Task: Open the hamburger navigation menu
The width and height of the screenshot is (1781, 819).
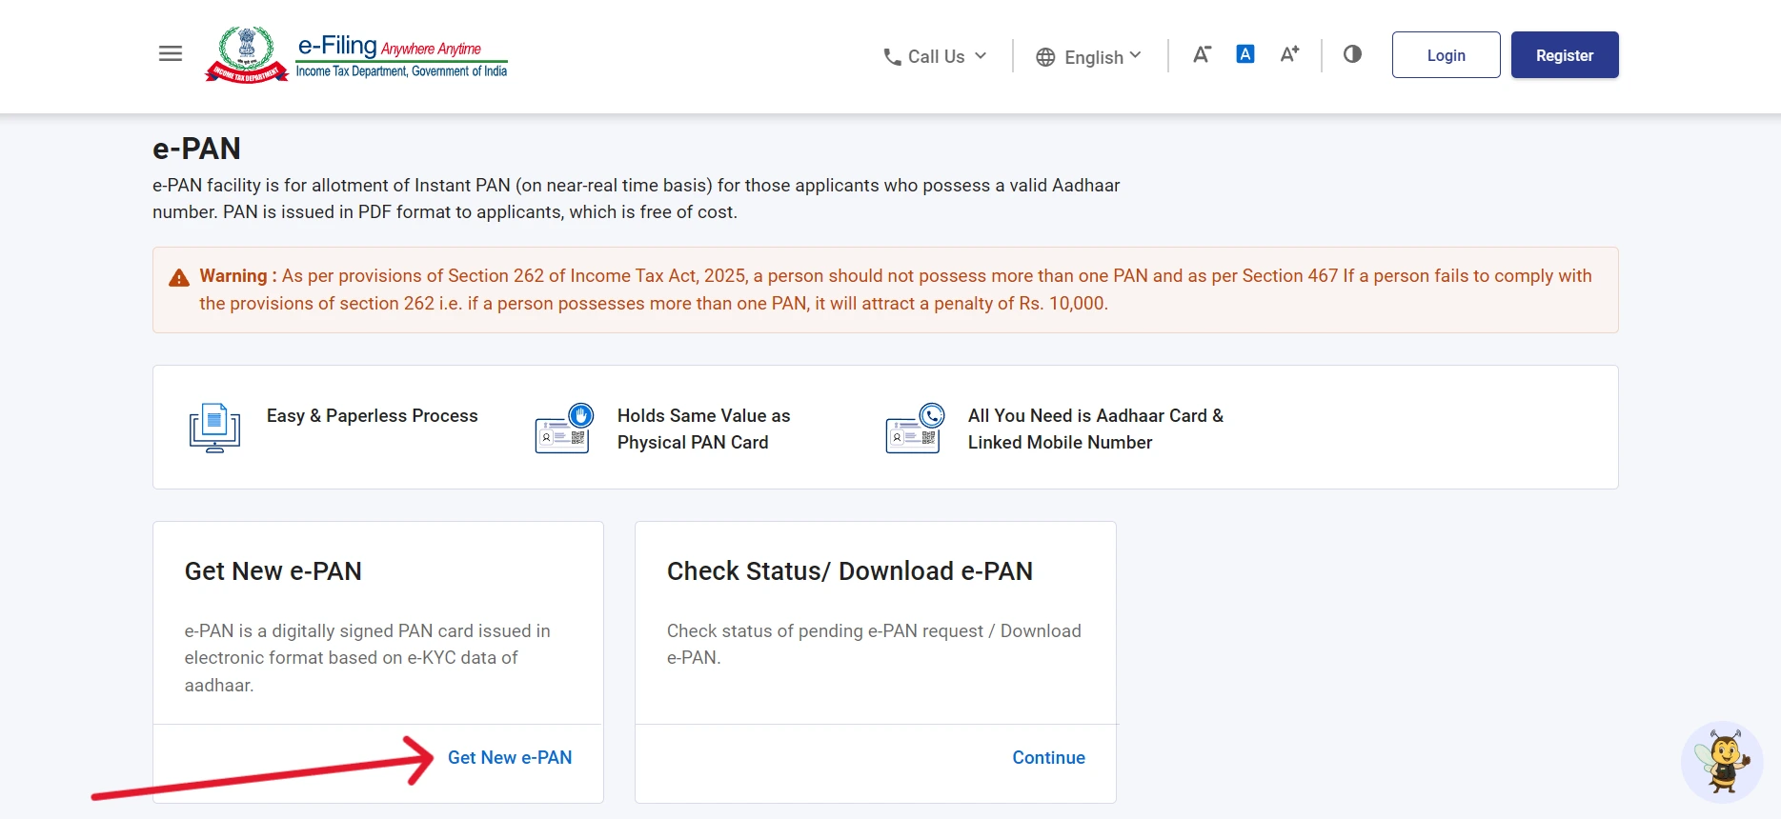Action: pyautogui.click(x=171, y=54)
